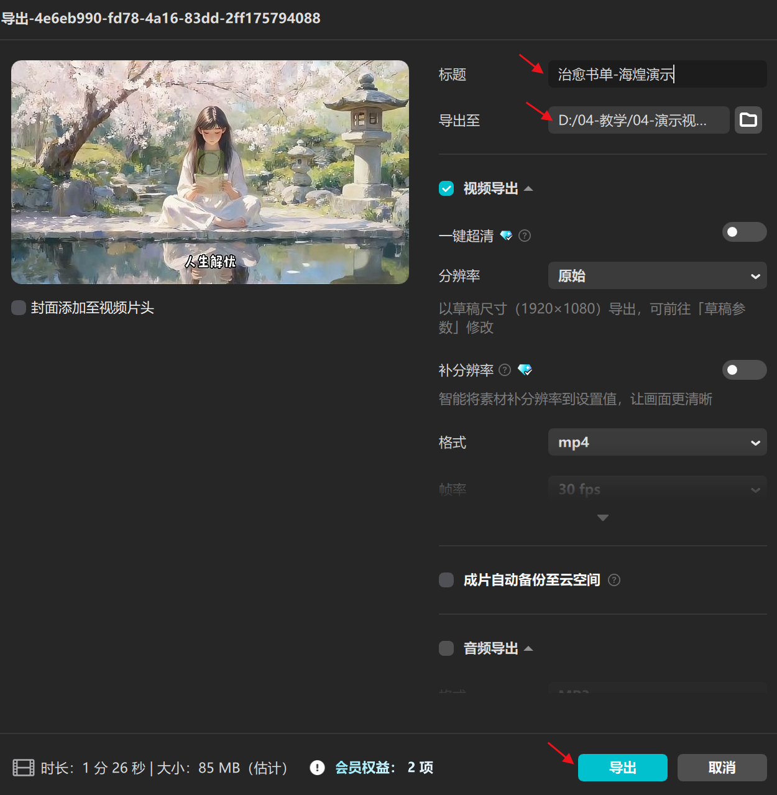Open the help tooltip for 一键超清
Viewport: 777px width, 795px height.
[524, 236]
